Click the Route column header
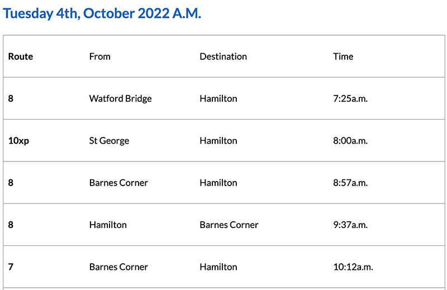Image resolution: width=447 pixels, height=290 pixels. pos(21,56)
